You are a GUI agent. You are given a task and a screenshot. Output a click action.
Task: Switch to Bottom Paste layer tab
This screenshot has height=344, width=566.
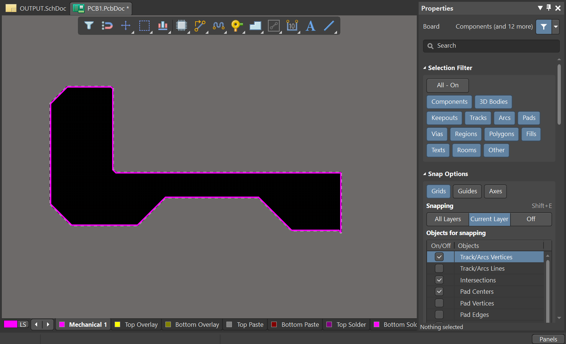pos(295,325)
